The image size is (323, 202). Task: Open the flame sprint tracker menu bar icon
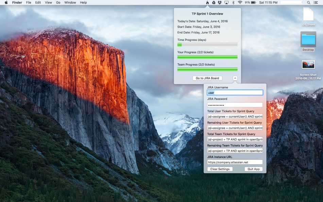pos(207,2)
